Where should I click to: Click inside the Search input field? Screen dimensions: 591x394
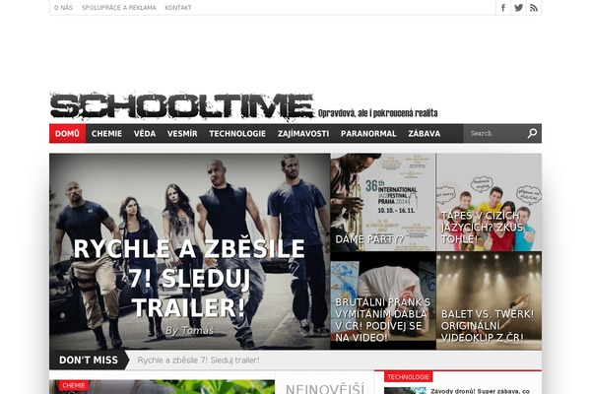494,134
